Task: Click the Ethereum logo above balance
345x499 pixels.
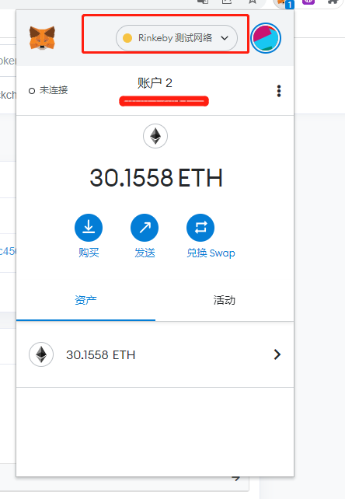Action: 155,136
